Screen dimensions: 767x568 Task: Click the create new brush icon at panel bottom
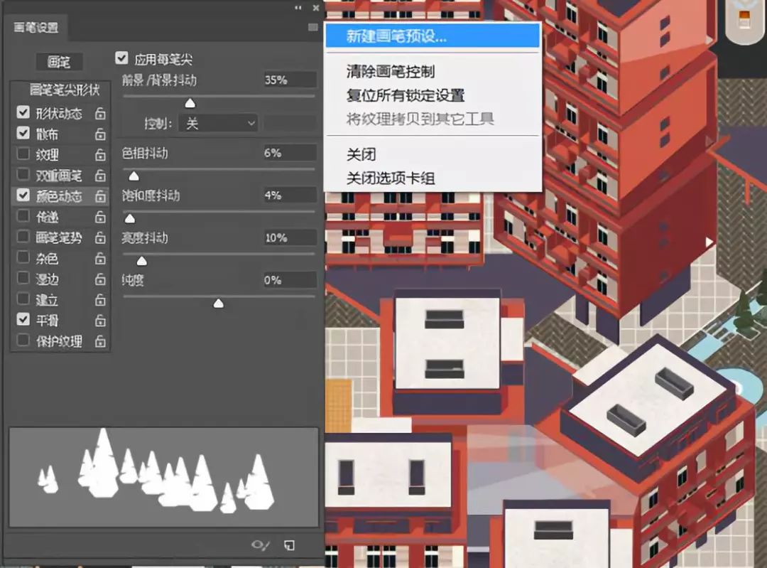pos(289,545)
